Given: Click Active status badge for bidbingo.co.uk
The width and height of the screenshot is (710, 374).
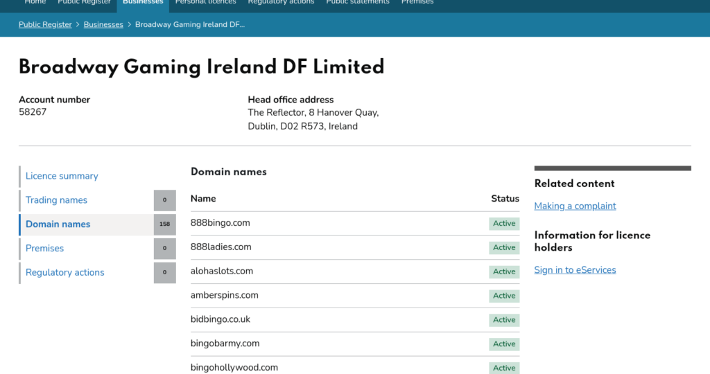Looking at the screenshot, I should pyautogui.click(x=504, y=320).
